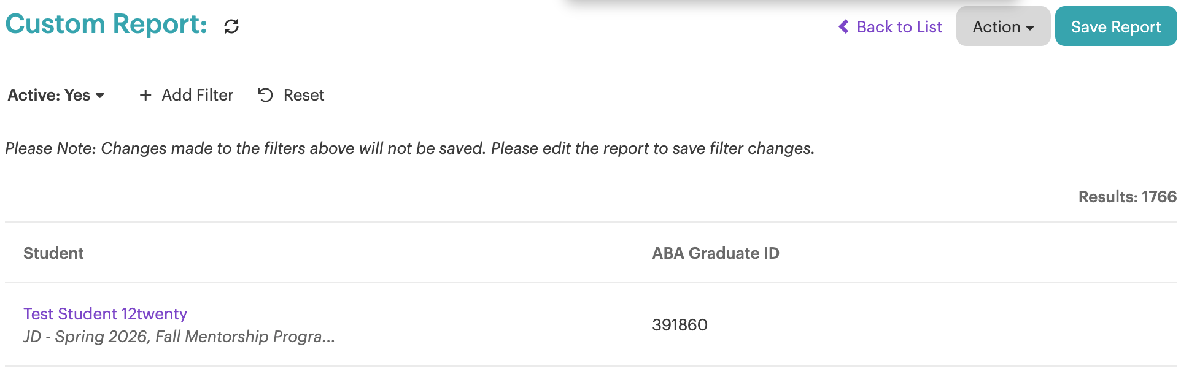Click the Results: 1766 count label
The image size is (1181, 374).
pyautogui.click(x=1128, y=197)
